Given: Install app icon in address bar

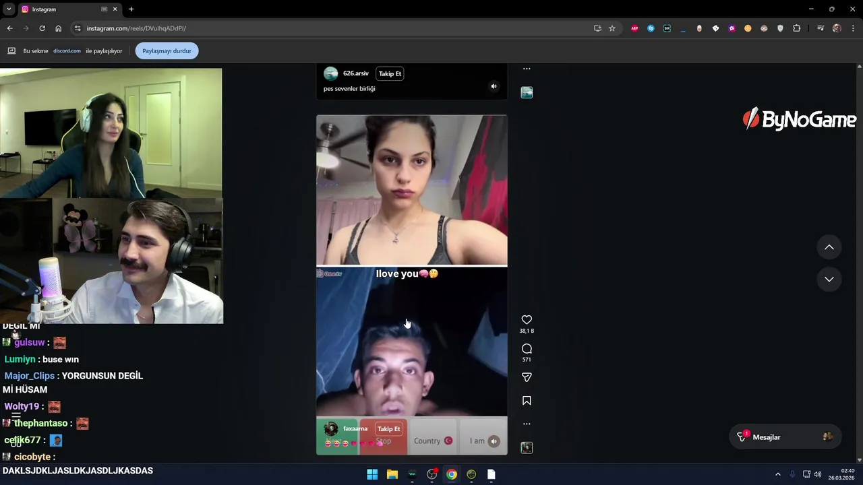Looking at the screenshot, I should (597, 28).
